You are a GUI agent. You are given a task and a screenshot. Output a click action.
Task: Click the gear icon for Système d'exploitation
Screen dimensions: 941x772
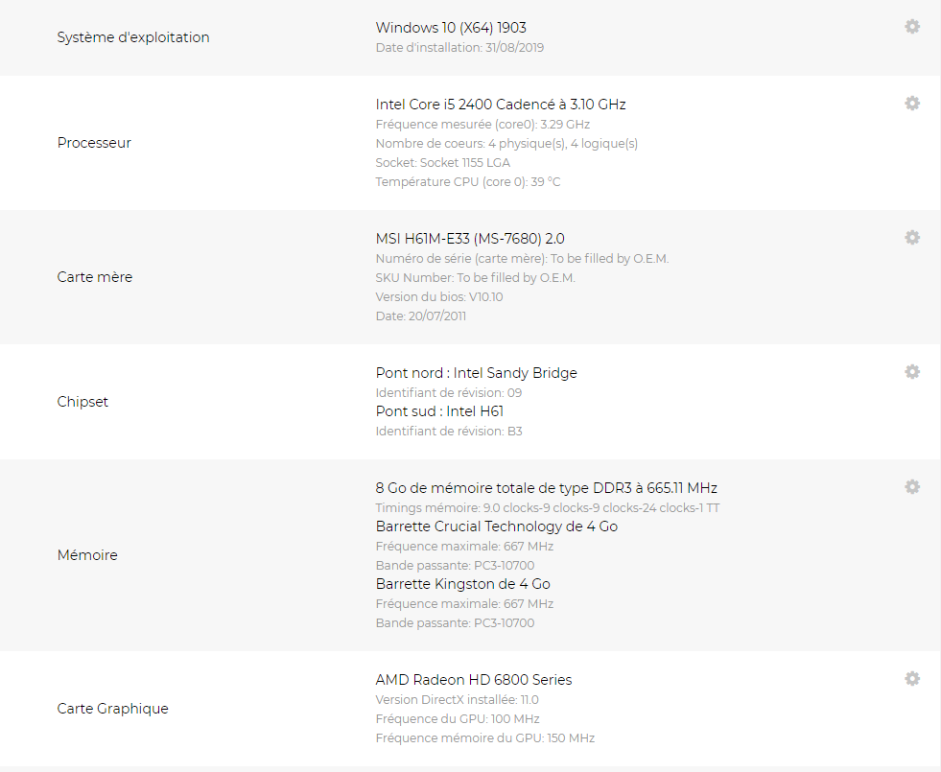[912, 27]
